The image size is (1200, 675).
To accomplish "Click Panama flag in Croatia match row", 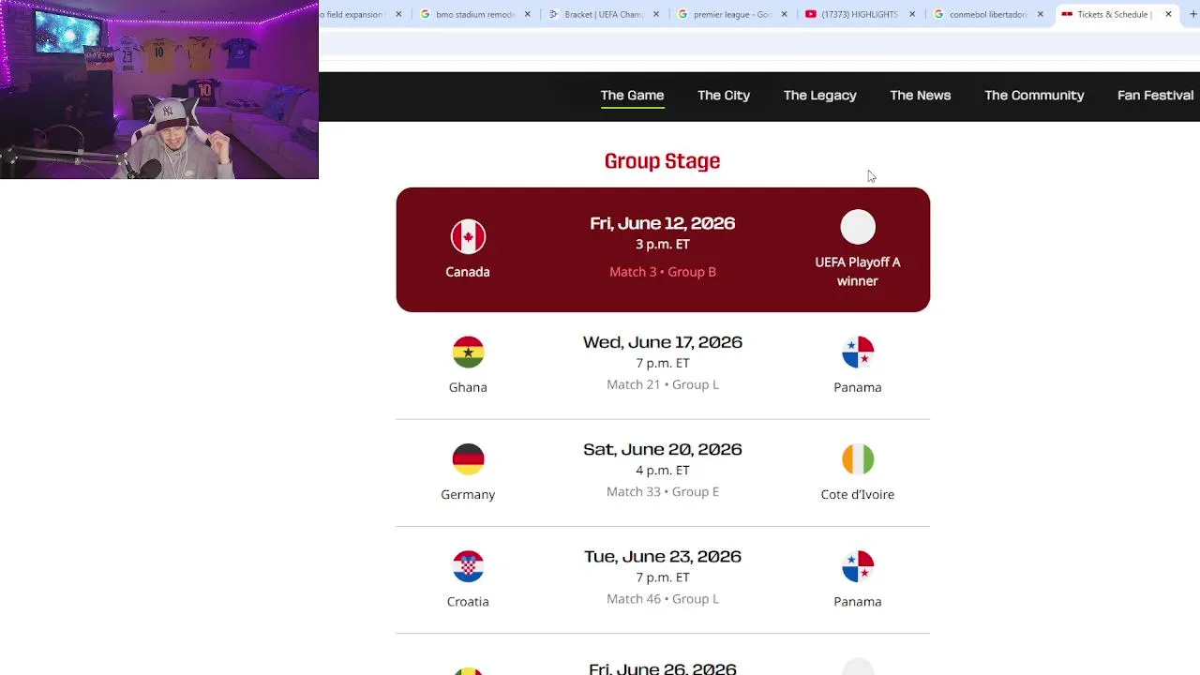I will pyautogui.click(x=857, y=566).
